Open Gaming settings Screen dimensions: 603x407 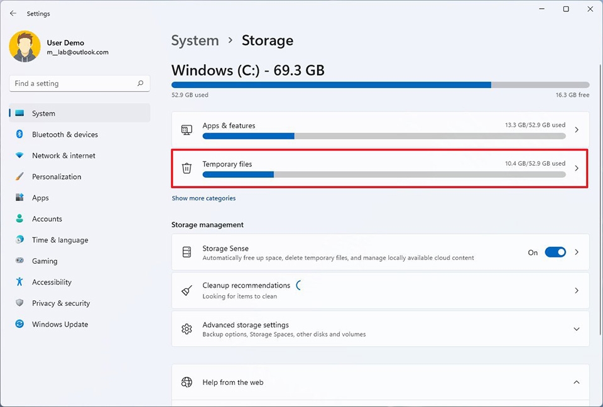pyautogui.click(x=44, y=261)
